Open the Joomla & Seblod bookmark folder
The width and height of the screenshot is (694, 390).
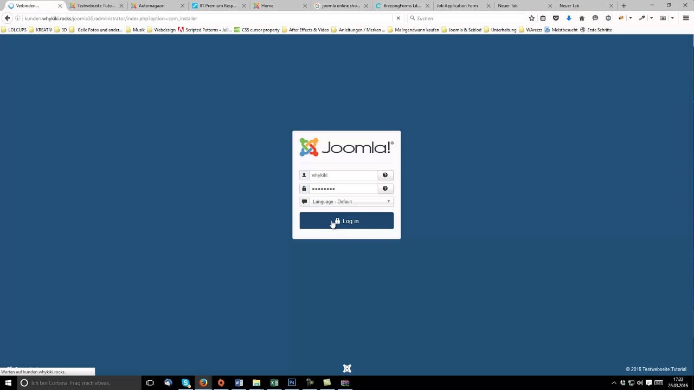click(x=461, y=30)
